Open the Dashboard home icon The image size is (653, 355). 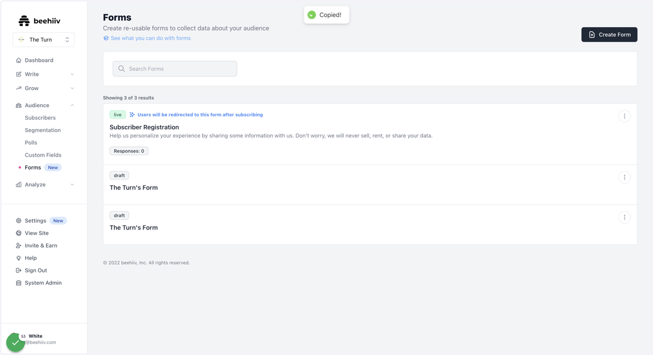point(19,60)
